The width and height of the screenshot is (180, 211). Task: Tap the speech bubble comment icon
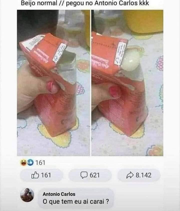pyautogui.click(x=84, y=175)
